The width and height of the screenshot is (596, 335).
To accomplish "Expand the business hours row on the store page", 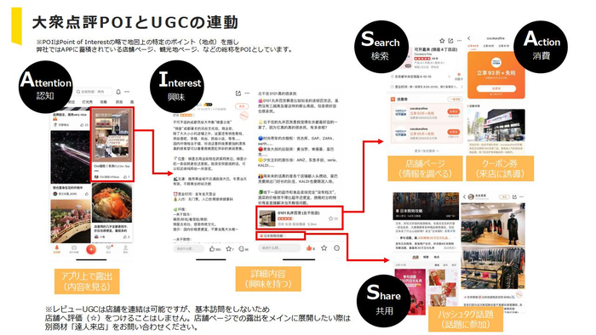I will point(427,87).
